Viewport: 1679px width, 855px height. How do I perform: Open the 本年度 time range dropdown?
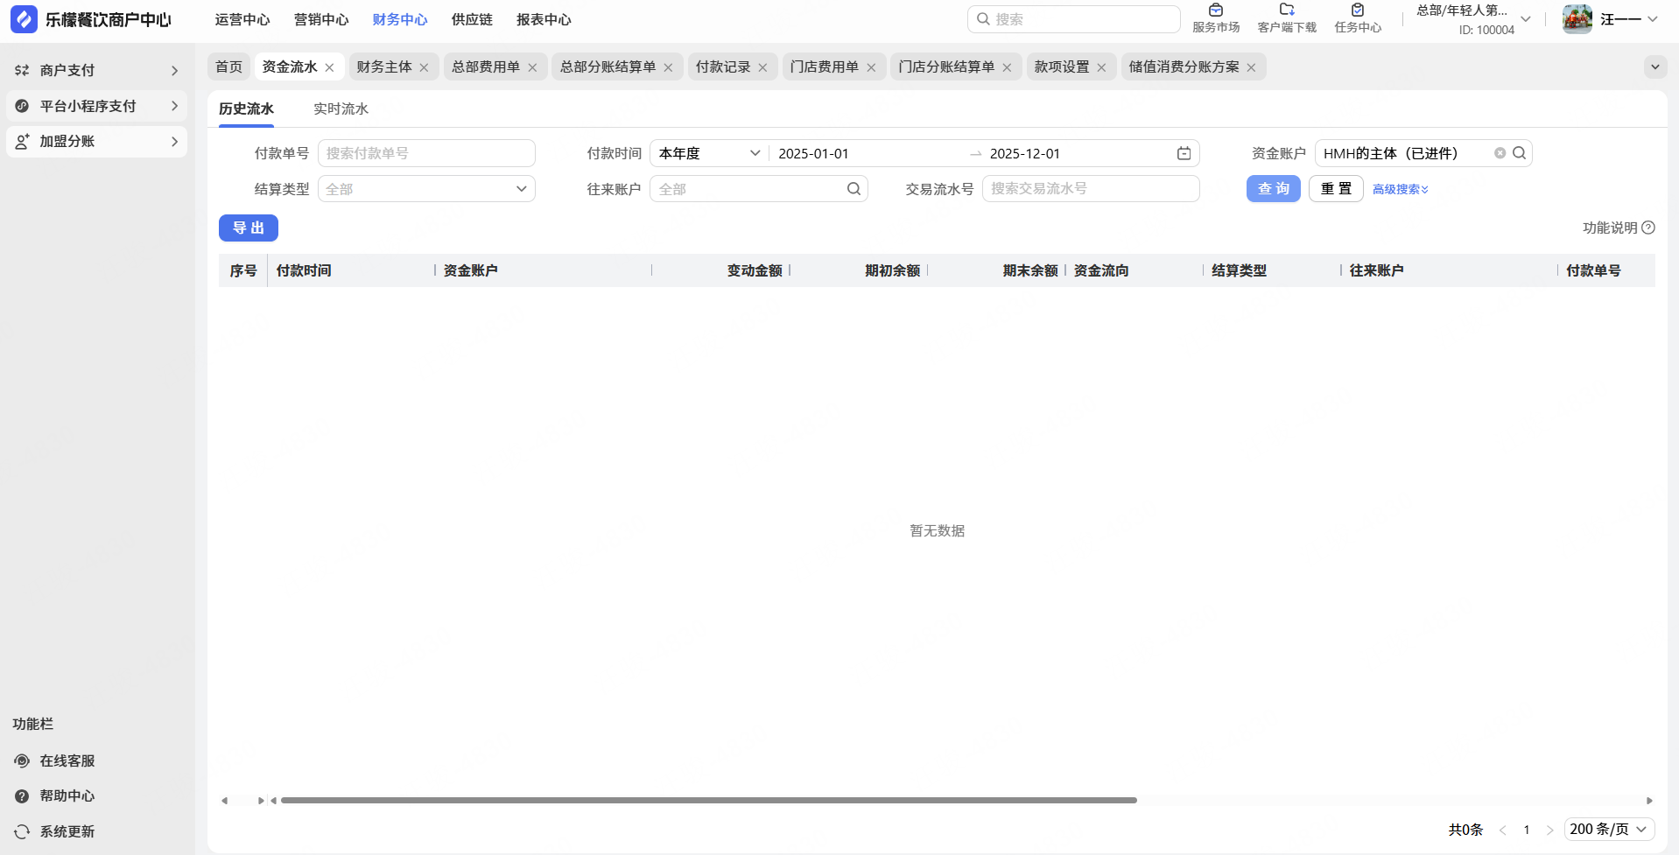pos(709,153)
